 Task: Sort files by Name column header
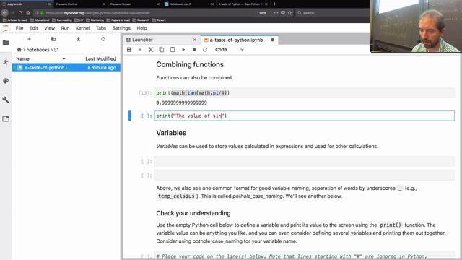click(x=40, y=58)
